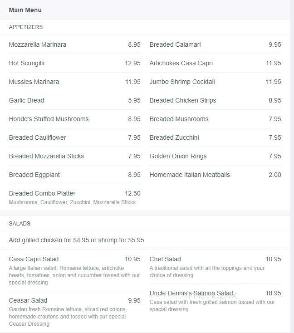Pick Hot Scungilli from appetizers

coord(74,63)
